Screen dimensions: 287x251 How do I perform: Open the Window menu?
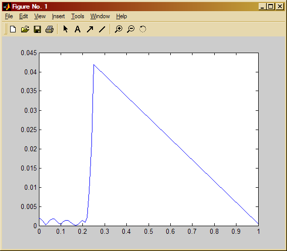click(x=100, y=16)
